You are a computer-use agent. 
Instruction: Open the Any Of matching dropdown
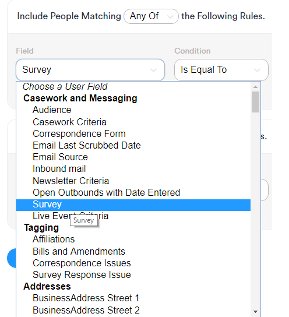[151, 16]
